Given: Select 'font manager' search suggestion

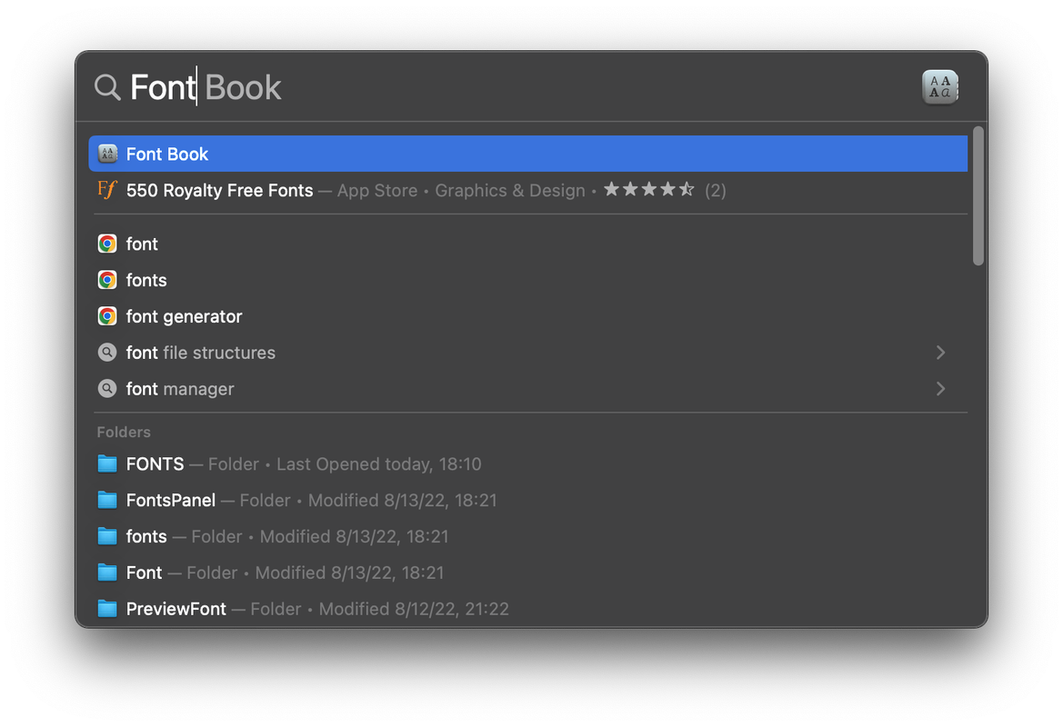Looking at the screenshot, I should pyautogui.click(x=527, y=389).
